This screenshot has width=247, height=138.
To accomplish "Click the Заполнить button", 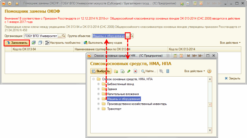I will (x=17, y=43).
